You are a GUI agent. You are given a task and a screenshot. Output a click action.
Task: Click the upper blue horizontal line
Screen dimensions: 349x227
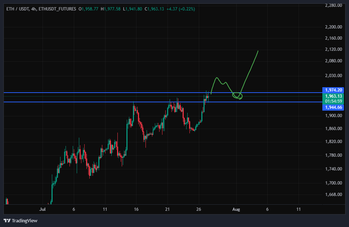click(163, 93)
